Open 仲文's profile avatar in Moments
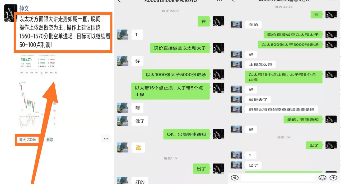This screenshot has width=341, height=184. pos(11,13)
